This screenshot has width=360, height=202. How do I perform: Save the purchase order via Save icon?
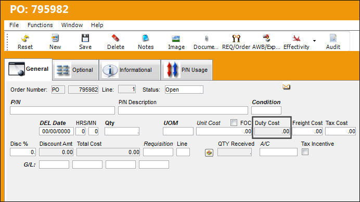click(x=85, y=38)
